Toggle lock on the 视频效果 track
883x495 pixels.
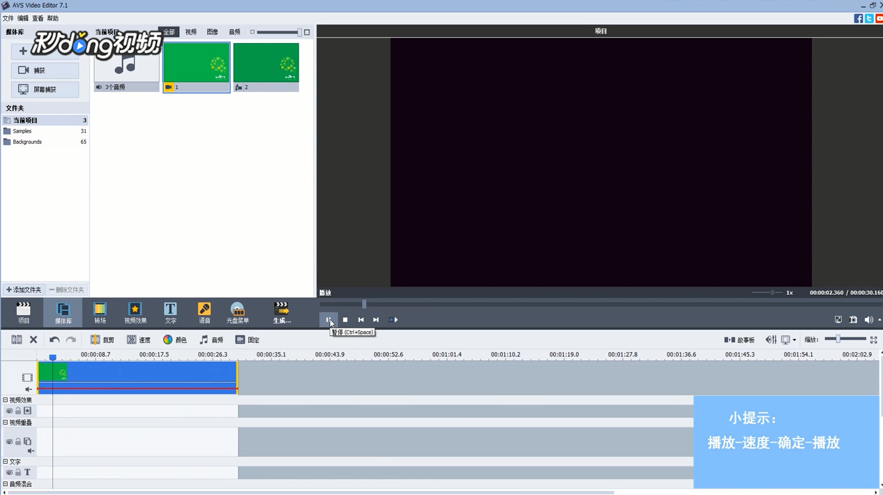tap(18, 411)
